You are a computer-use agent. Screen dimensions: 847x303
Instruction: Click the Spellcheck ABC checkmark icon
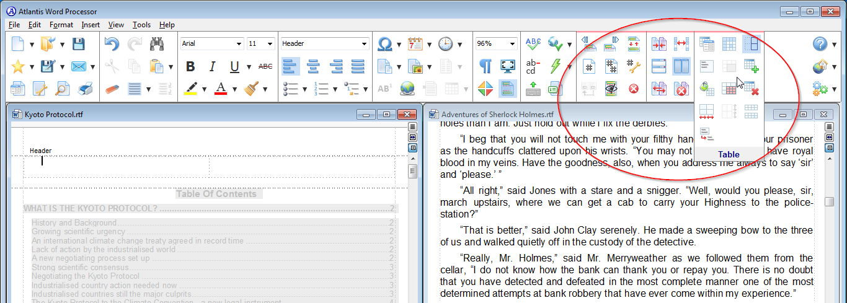(533, 44)
